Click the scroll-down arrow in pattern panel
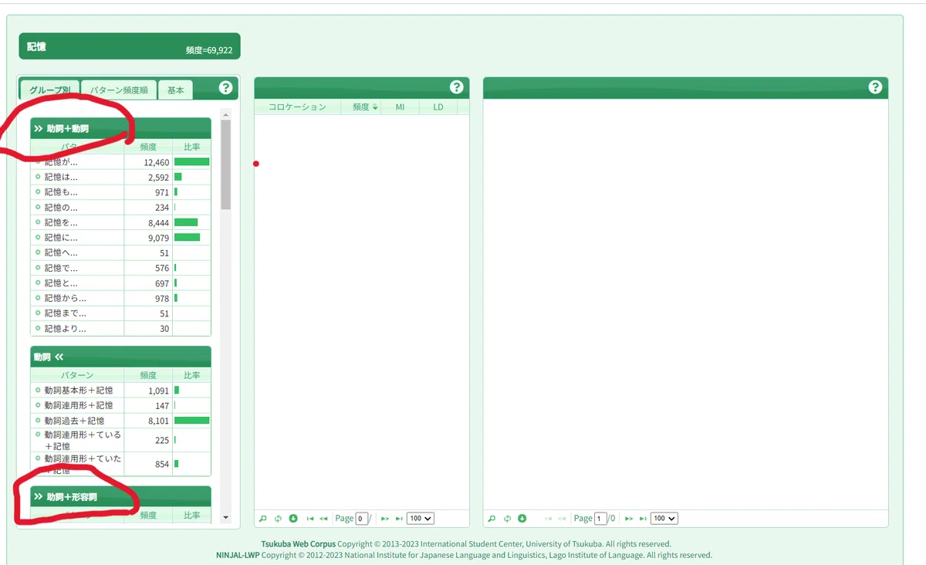926x565 pixels. (226, 517)
